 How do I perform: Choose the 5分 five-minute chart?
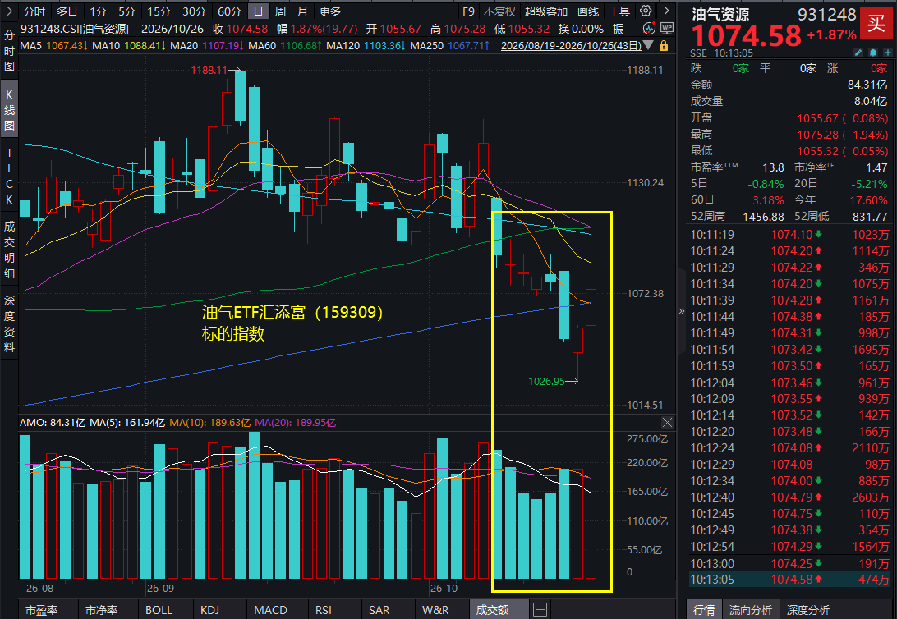click(x=126, y=11)
